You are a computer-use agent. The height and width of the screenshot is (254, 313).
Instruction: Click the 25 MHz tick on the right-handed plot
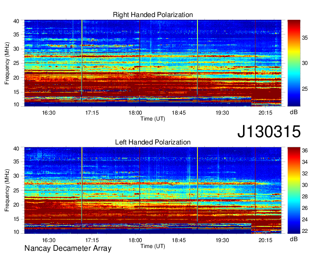[16, 63]
